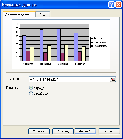Screen dimensions: 123x139
Task: Click the blue Пылесос legend swatch
Action: click(x=92, y=38)
